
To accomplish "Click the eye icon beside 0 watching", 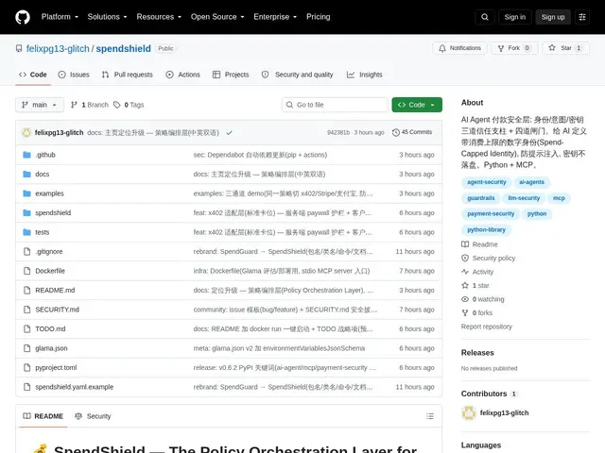I will [x=465, y=299].
